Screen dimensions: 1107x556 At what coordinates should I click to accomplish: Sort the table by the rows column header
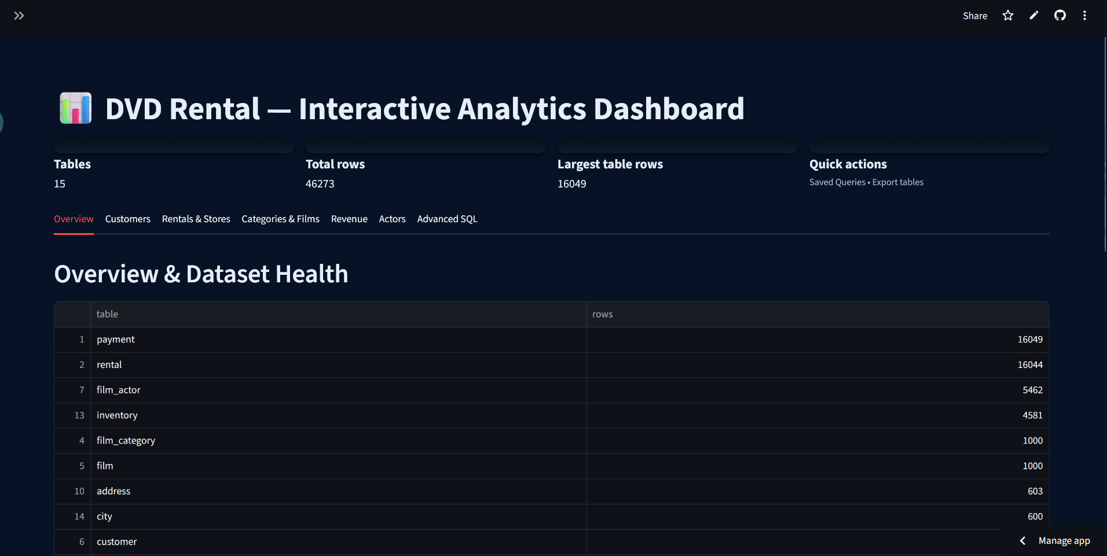point(602,314)
